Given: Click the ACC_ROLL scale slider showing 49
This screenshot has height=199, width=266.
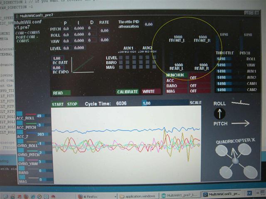Looking at the screenshot, I should [x=43, y=116].
